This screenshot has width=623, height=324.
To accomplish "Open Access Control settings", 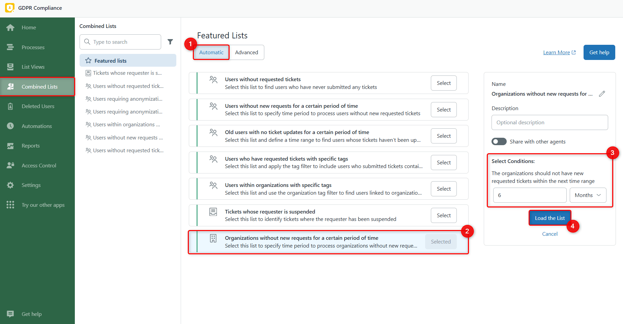I will tap(39, 165).
